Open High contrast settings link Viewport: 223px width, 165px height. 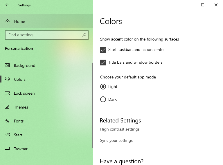coord(120,129)
